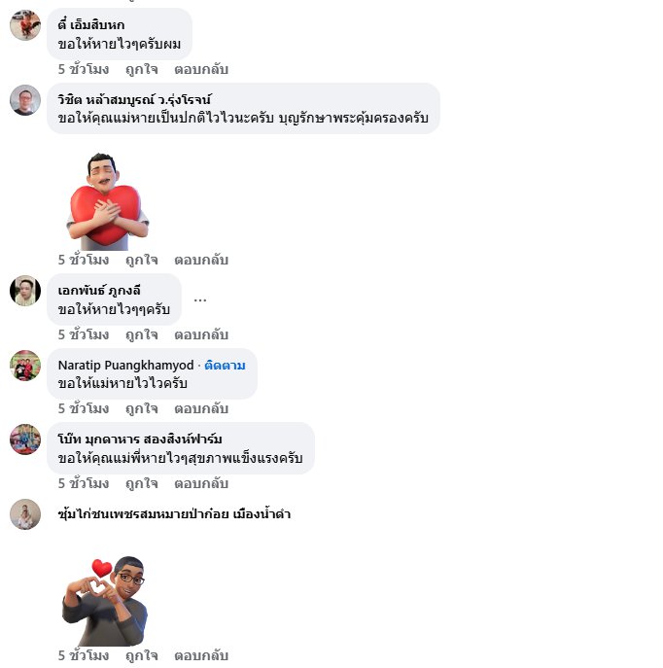
Task: Like the วิชิต หล้าสมบูรณ์ sticker comment
Action: click(141, 260)
